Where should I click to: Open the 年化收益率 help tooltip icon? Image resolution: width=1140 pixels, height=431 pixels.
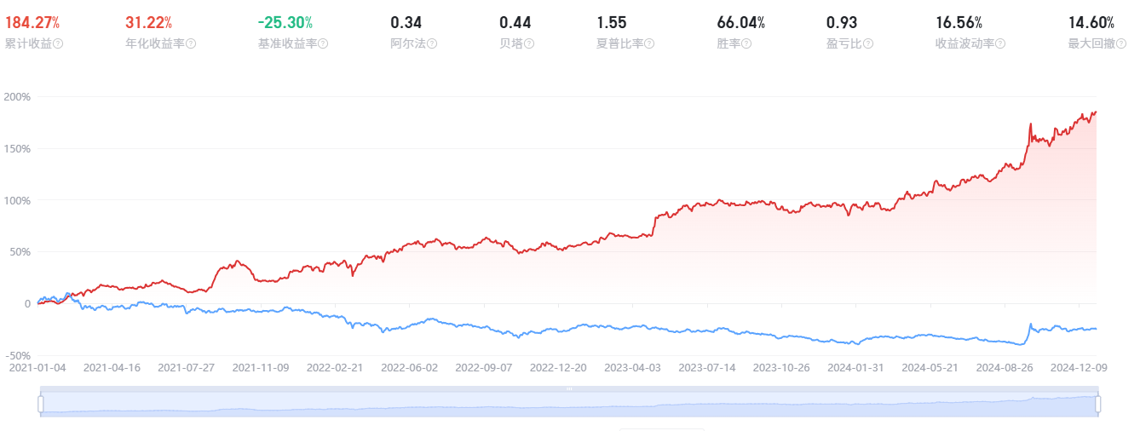tap(191, 43)
